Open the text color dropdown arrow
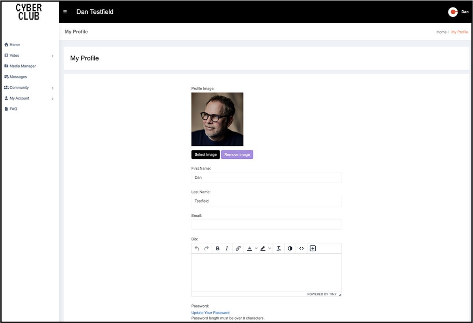 pyautogui.click(x=256, y=249)
